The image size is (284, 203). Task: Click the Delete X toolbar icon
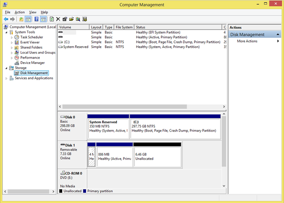58,19
